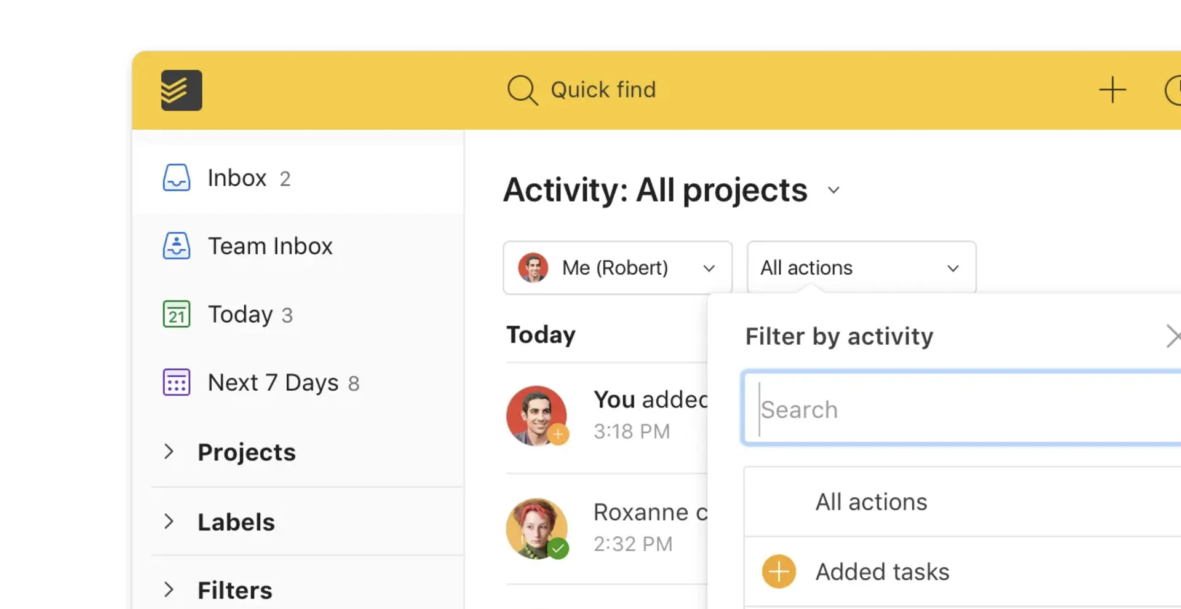This screenshot has height=609, width=1181.
Task: Open Todoist home via the logo icon
Action: 181,90
